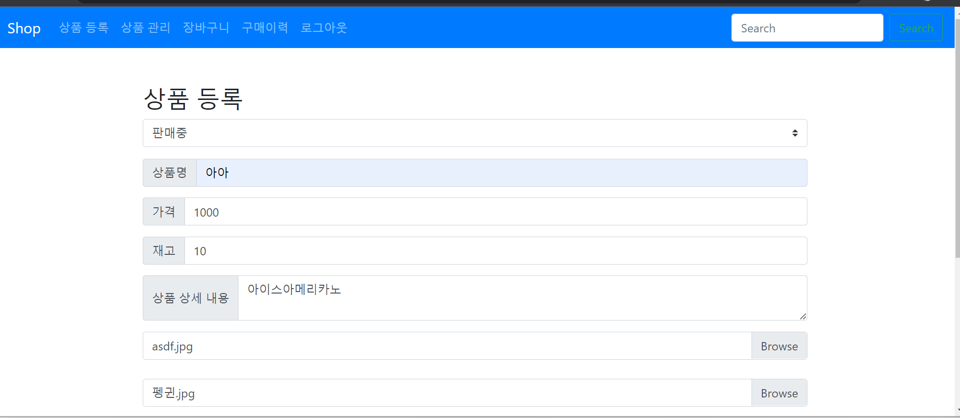Expand the 판매중 status dropdown
The width and height of the screenshot is (960, 418).
coord(475,133)
